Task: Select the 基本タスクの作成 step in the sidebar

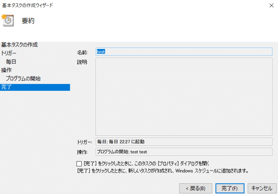Action: 20,45
